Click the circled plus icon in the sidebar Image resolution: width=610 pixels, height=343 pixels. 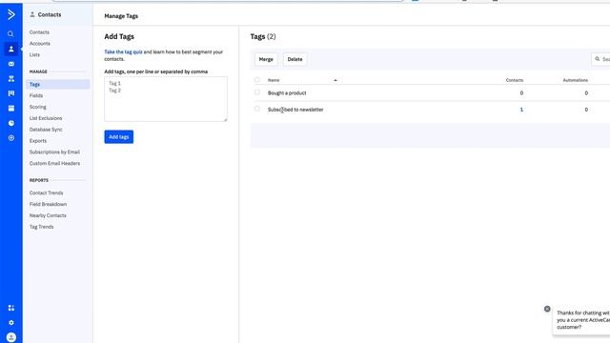10,138
